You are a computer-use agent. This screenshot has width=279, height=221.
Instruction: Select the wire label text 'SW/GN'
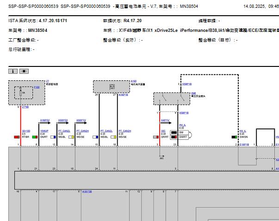[243, 137]
